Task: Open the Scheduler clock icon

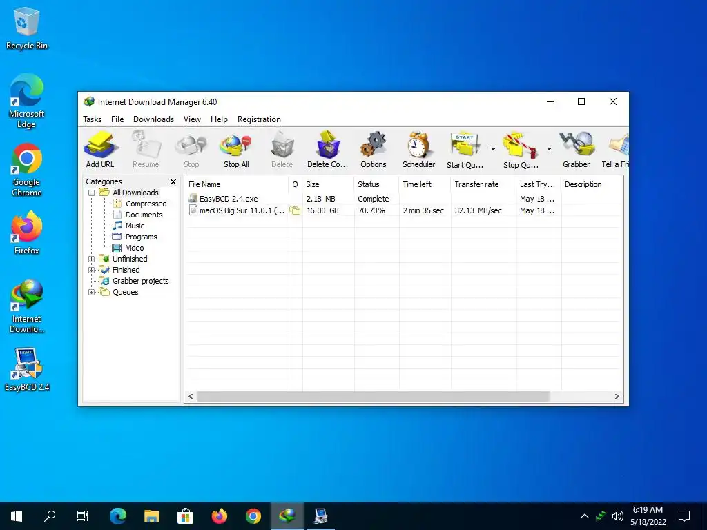Action: pos(419,150)
